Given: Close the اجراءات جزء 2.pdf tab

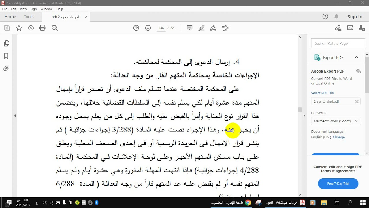Looking at the screenshot, I should 86,17.
